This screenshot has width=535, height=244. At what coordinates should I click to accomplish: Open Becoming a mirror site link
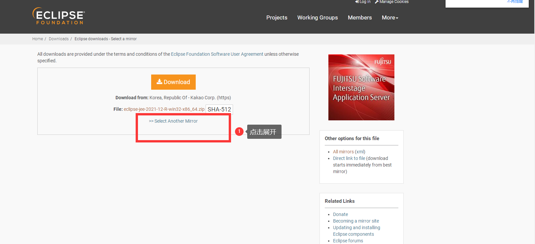(x=356, y=221)
